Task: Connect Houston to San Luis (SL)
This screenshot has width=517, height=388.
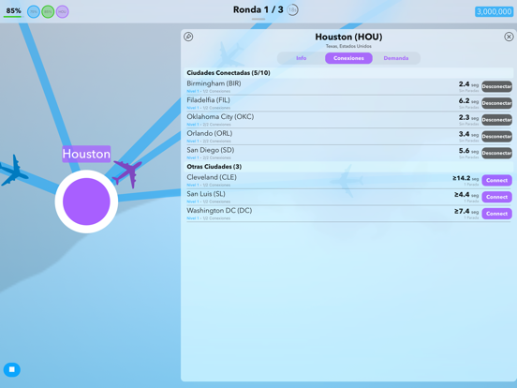Action: pyautogui.click(x=496, y=197)
